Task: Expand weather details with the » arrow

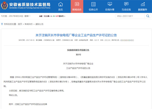Action: coord(65,16)
